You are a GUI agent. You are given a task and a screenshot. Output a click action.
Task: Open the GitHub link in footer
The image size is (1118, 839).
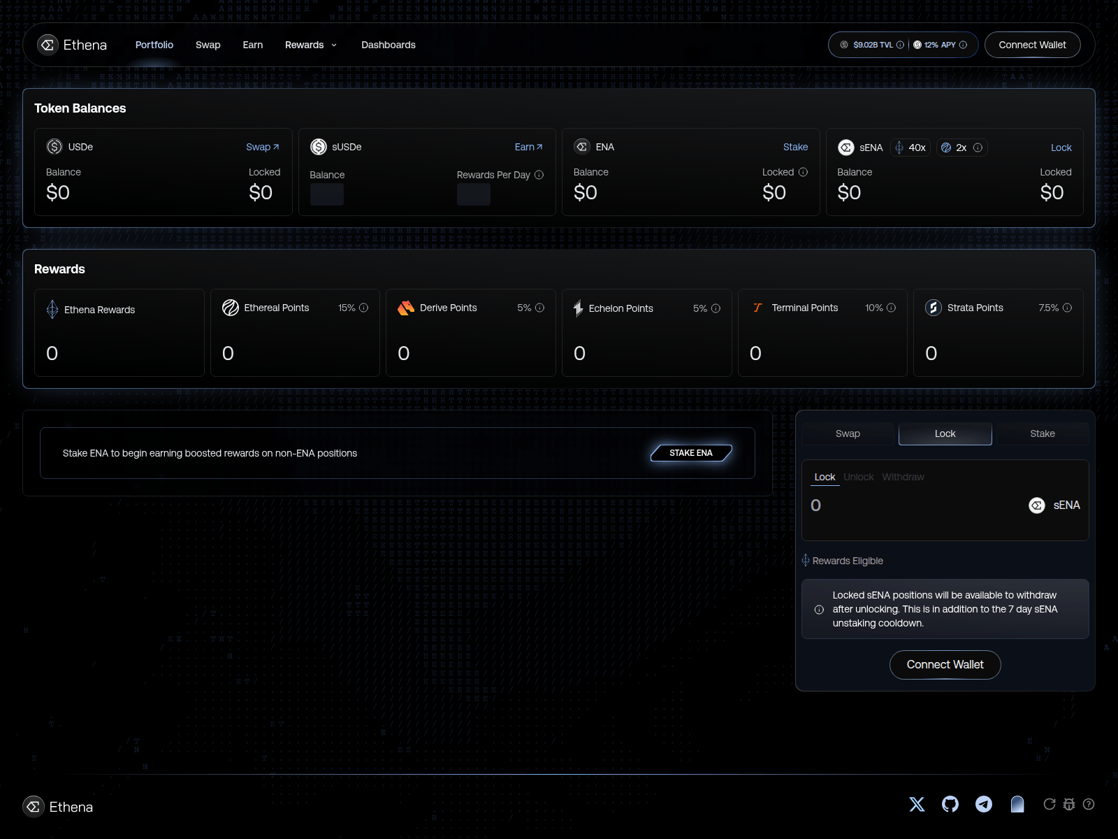click(950, 804)
